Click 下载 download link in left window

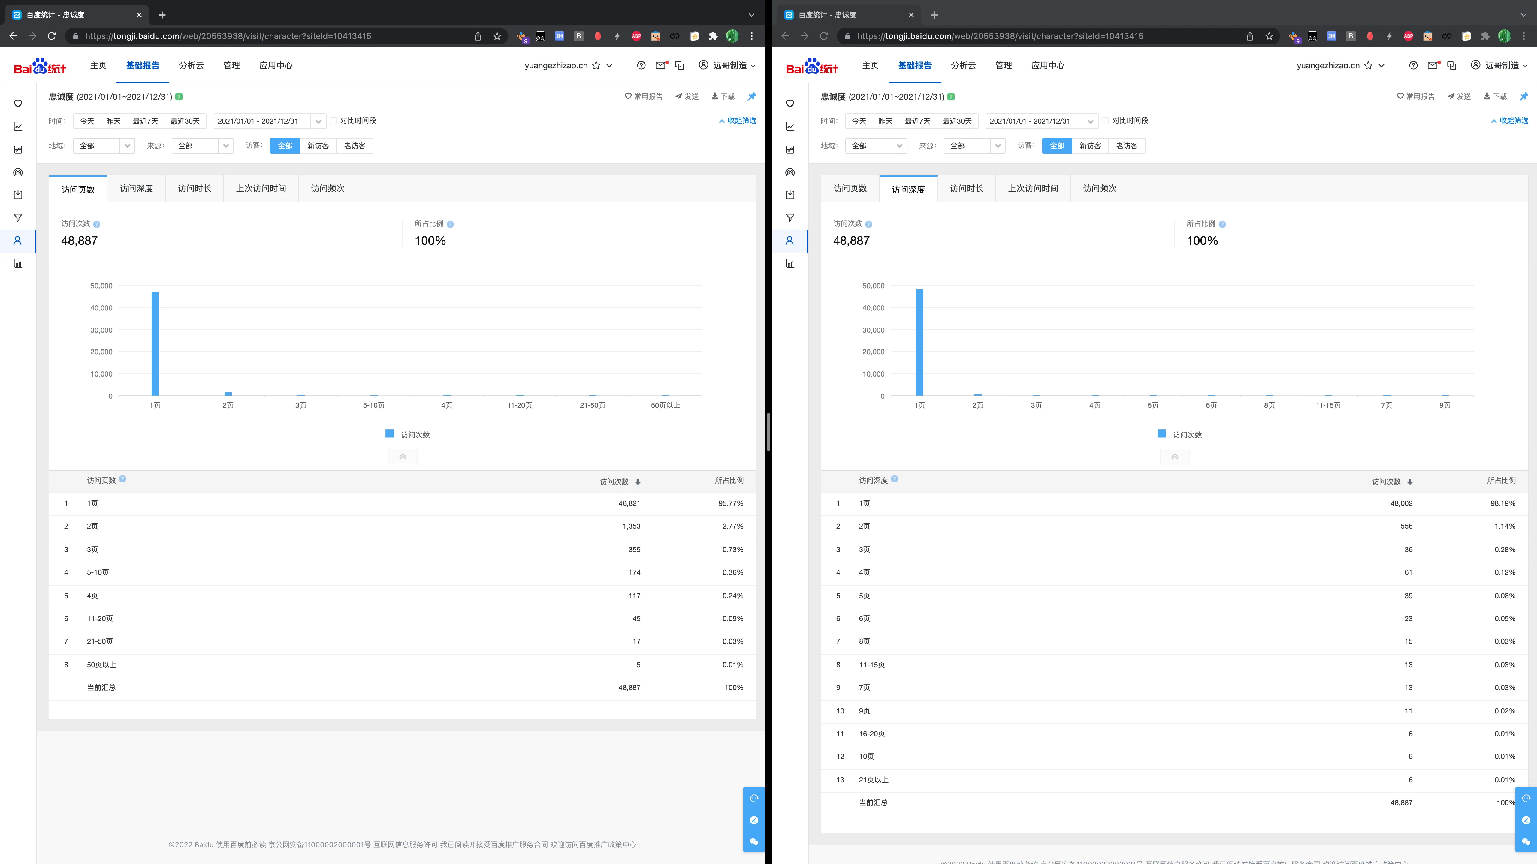(723, 96)
